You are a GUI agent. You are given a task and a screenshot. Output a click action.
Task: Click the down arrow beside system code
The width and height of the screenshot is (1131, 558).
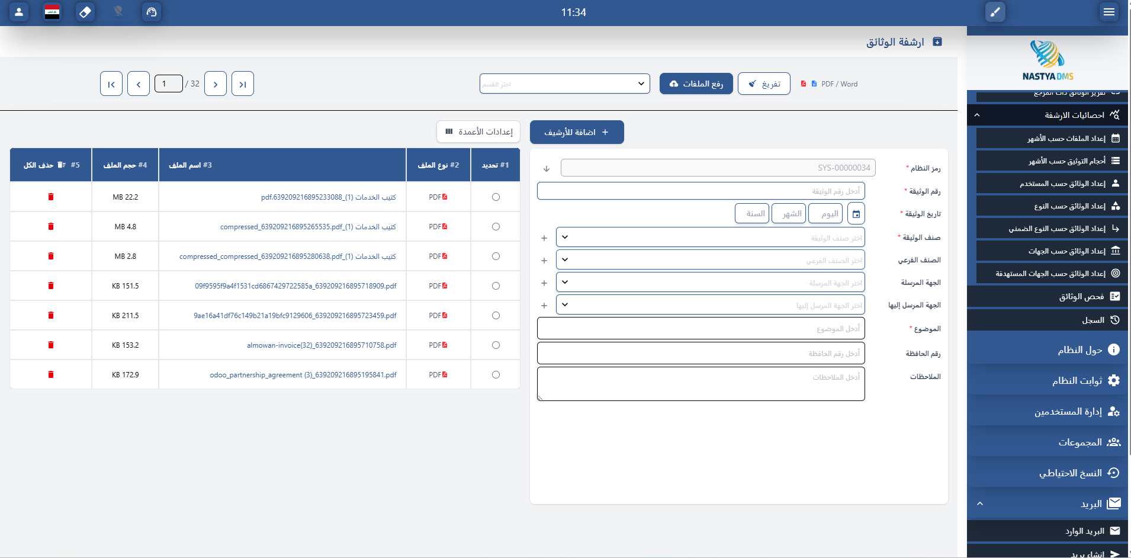[547, 169]
